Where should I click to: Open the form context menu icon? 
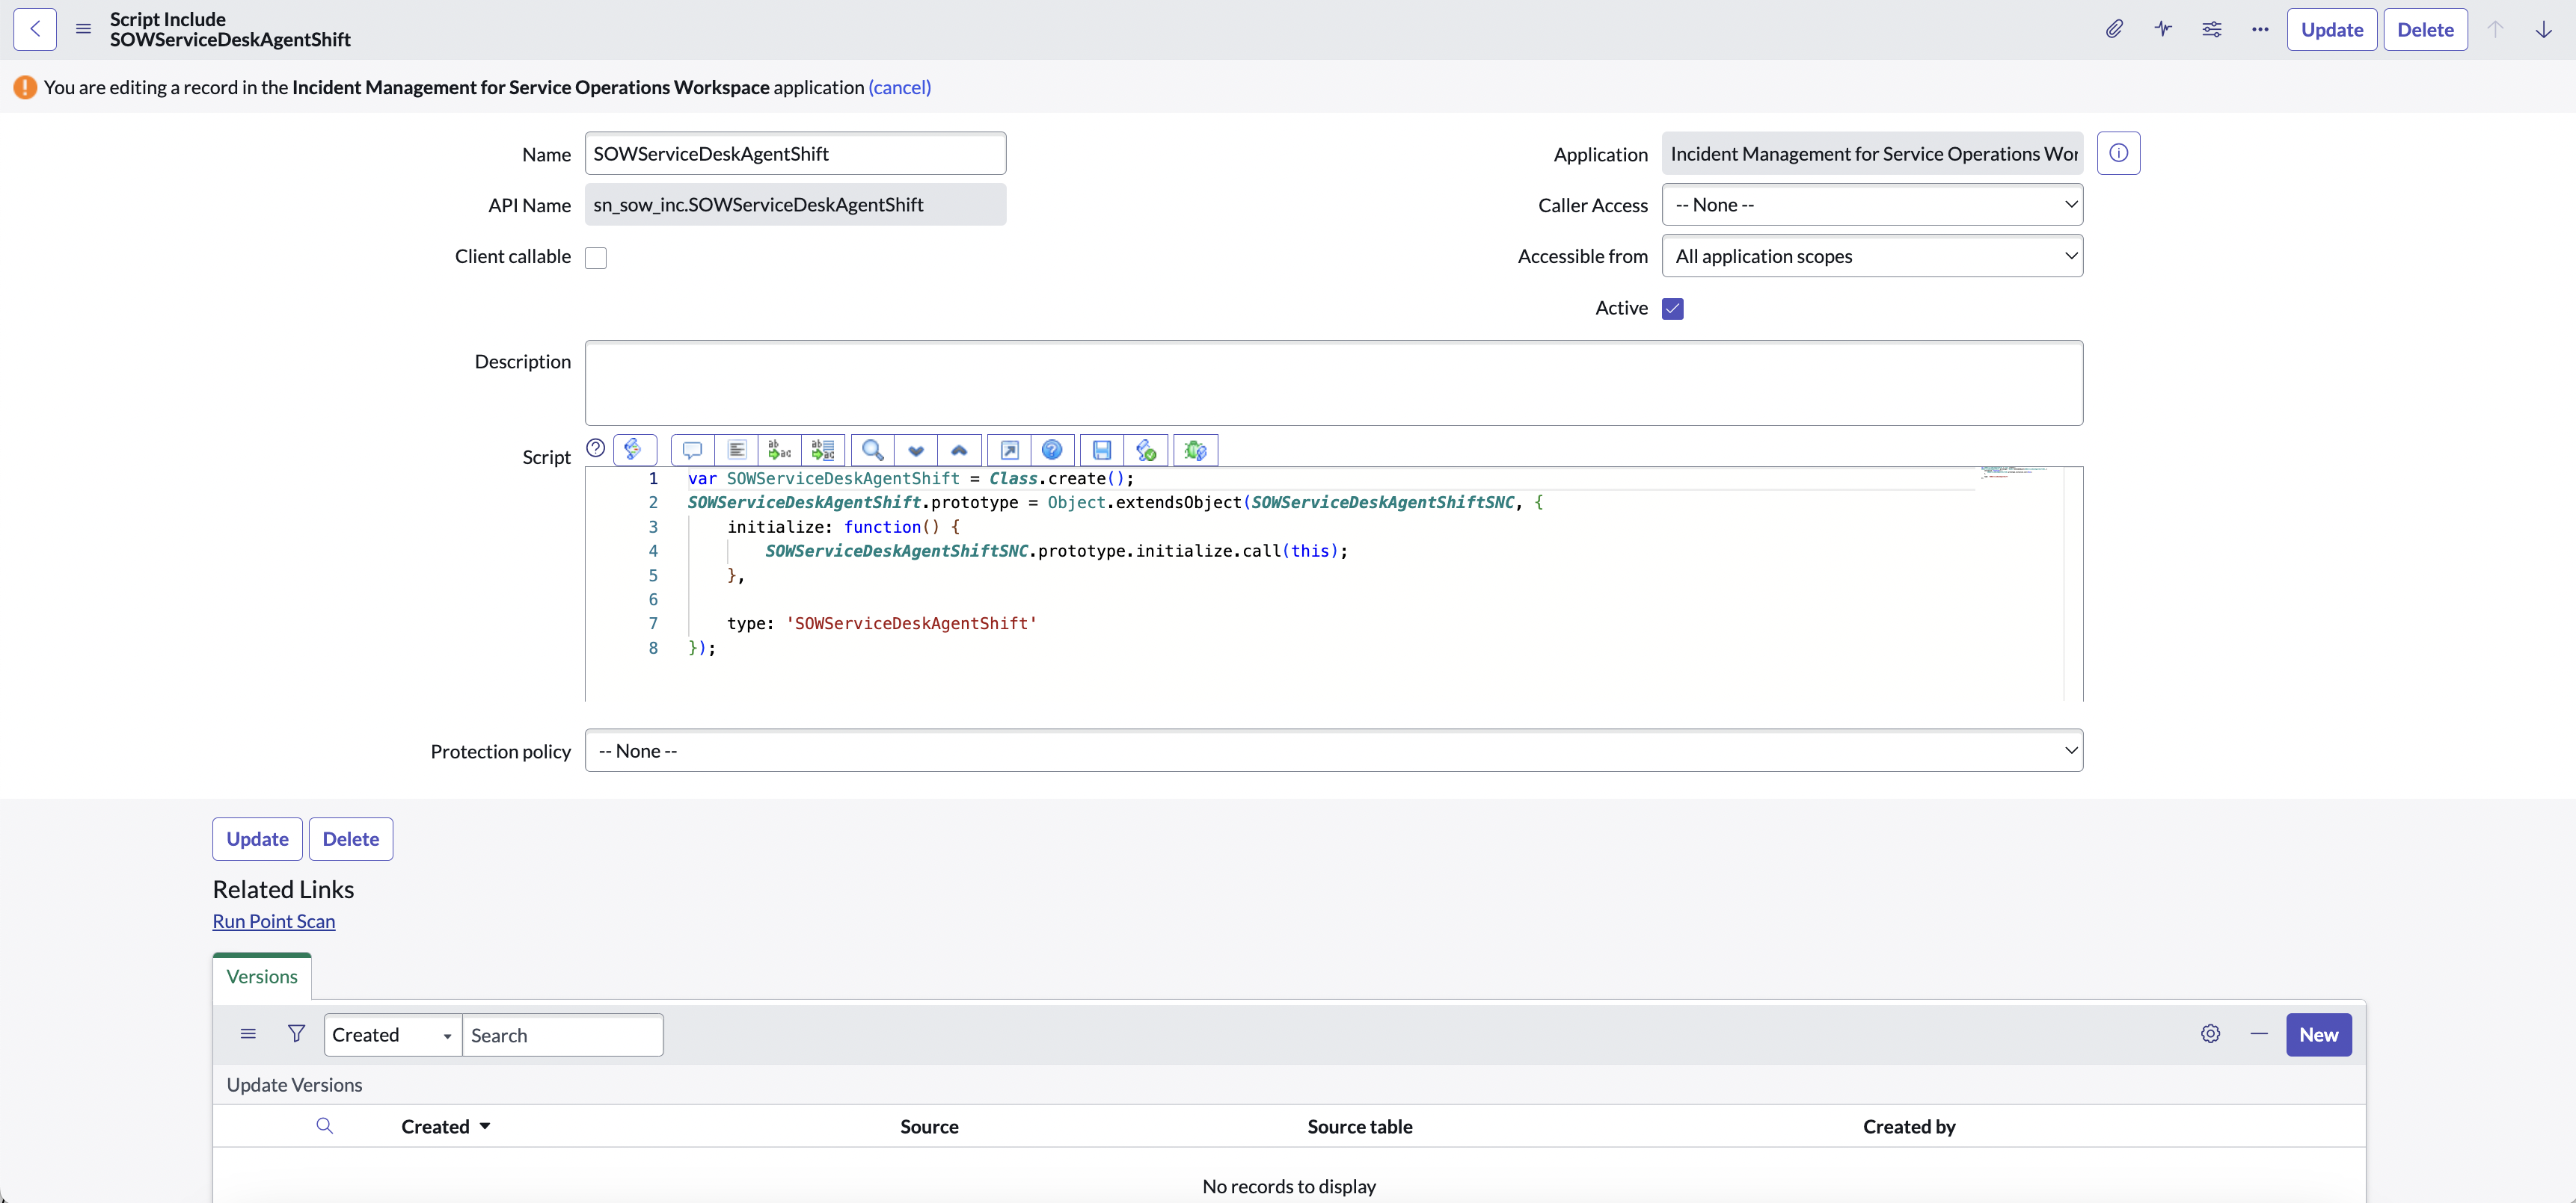tap(84, 29)
